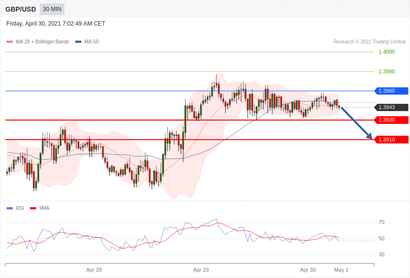Click the MA 20 + Bollinger Bands legend swatch

coord(10,42)
